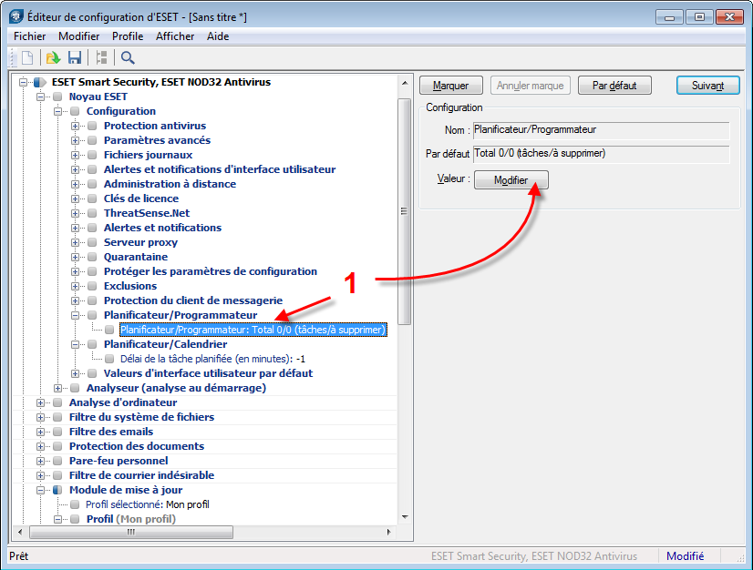The height and width of the screenshot is (570, 753).
Task: Click the ESET app icon in title bar
Action: pyautogui.click(x=16, y=16)
